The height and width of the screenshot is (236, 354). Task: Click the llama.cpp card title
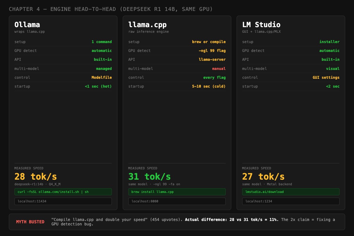(147, 24)
